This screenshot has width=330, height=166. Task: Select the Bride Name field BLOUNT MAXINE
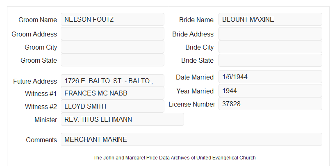(270, 19)
